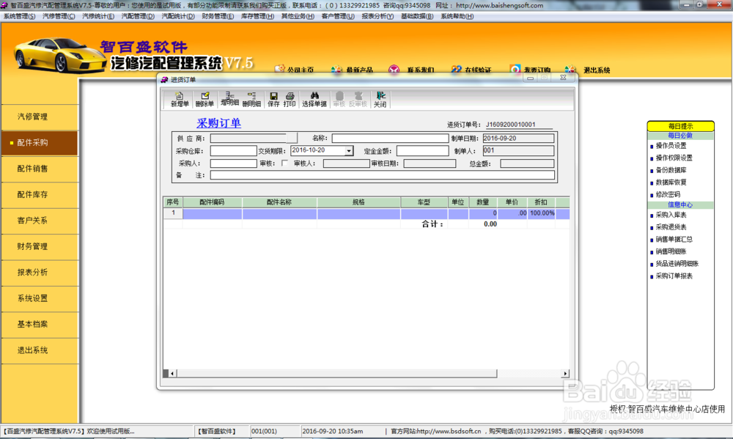Viewport: 733px width, 439px height.
Task: Click the yellow sports car logo
Action: 60,56
